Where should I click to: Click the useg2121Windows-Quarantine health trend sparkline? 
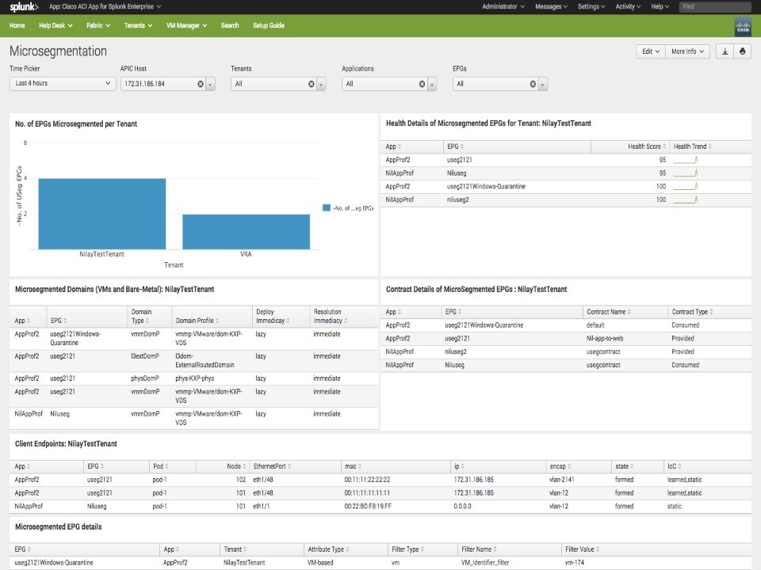click(685, 187)
